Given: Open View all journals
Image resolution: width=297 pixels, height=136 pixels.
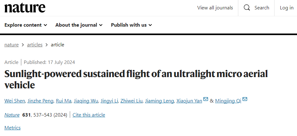Looking at the screenshot, I should [215, 8].
